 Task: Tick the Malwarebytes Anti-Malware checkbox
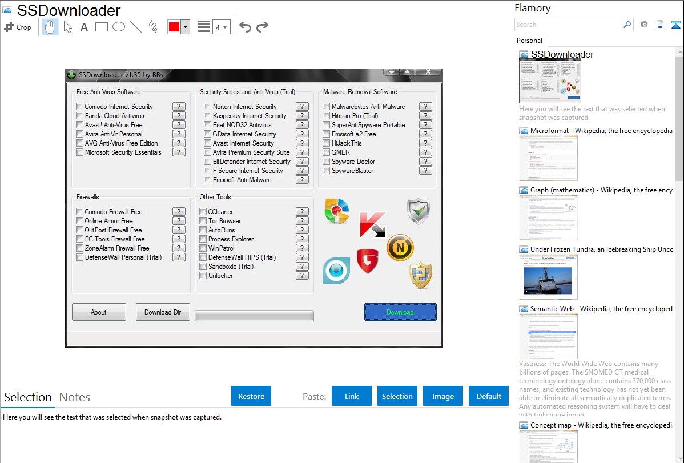coord(327,107)
